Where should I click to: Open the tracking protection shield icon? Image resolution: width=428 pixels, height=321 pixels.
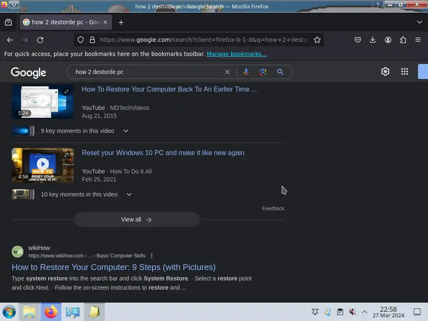tap(81, 40)
